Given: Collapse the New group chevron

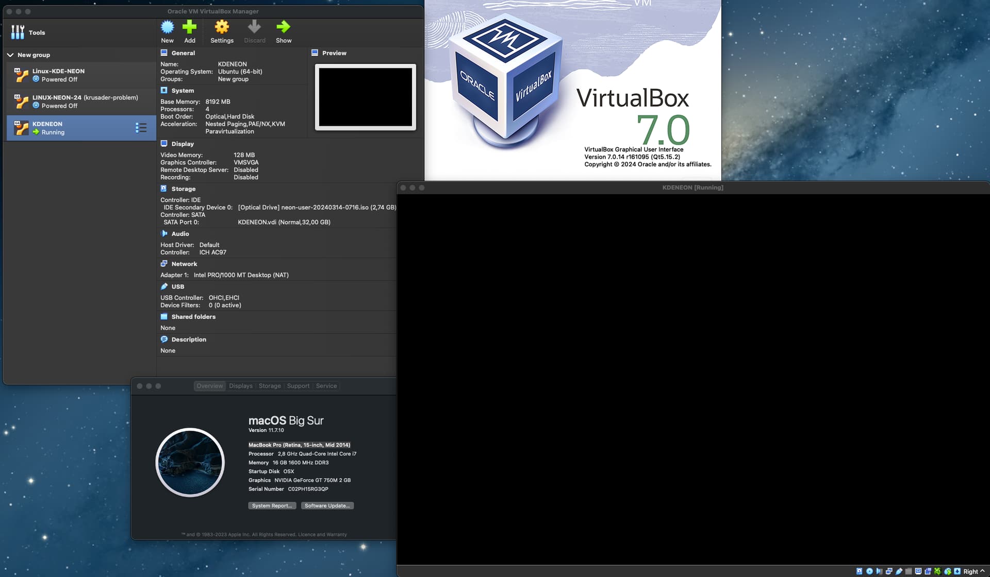Looking at the screenshot, I should [x=10, y=55].
